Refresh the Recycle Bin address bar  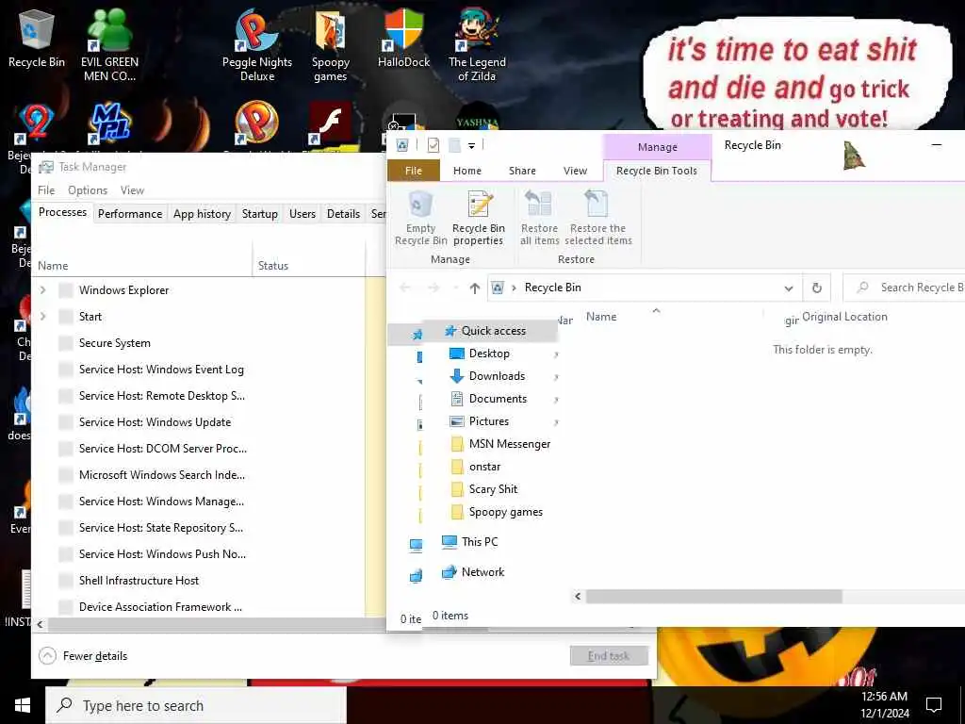click(x=817, y=288)
